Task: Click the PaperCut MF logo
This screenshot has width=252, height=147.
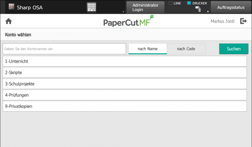Action: tap(128, 22)
